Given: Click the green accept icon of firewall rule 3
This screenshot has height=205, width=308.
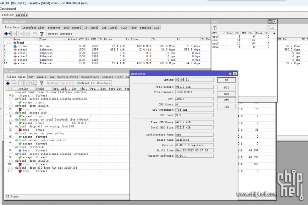Looking at the screenshot, I should pos(20,116).
